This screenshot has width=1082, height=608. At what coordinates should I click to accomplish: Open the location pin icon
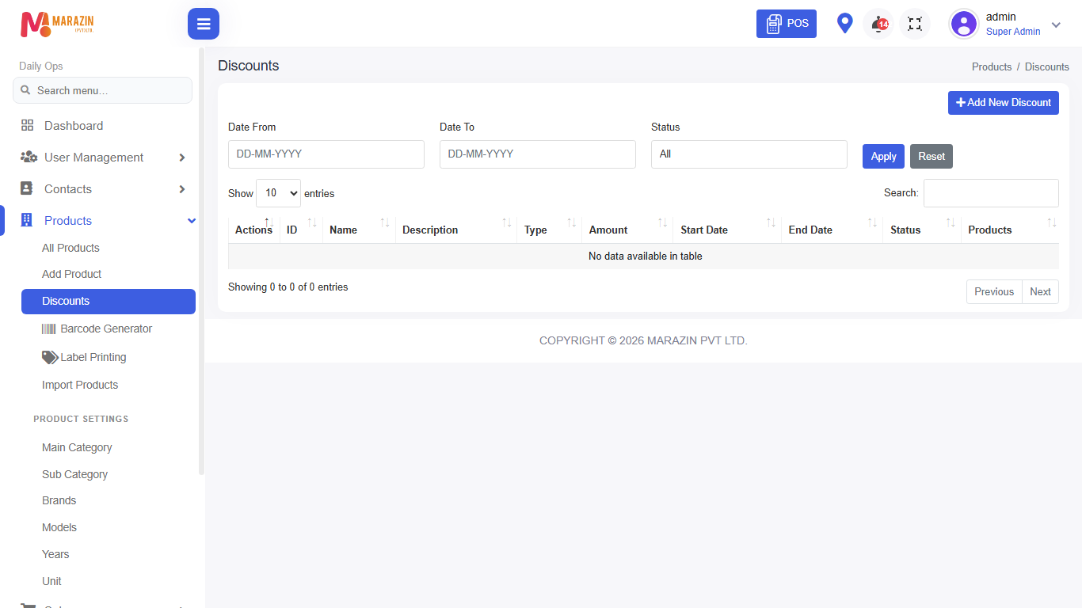click(x=845, y=24)
